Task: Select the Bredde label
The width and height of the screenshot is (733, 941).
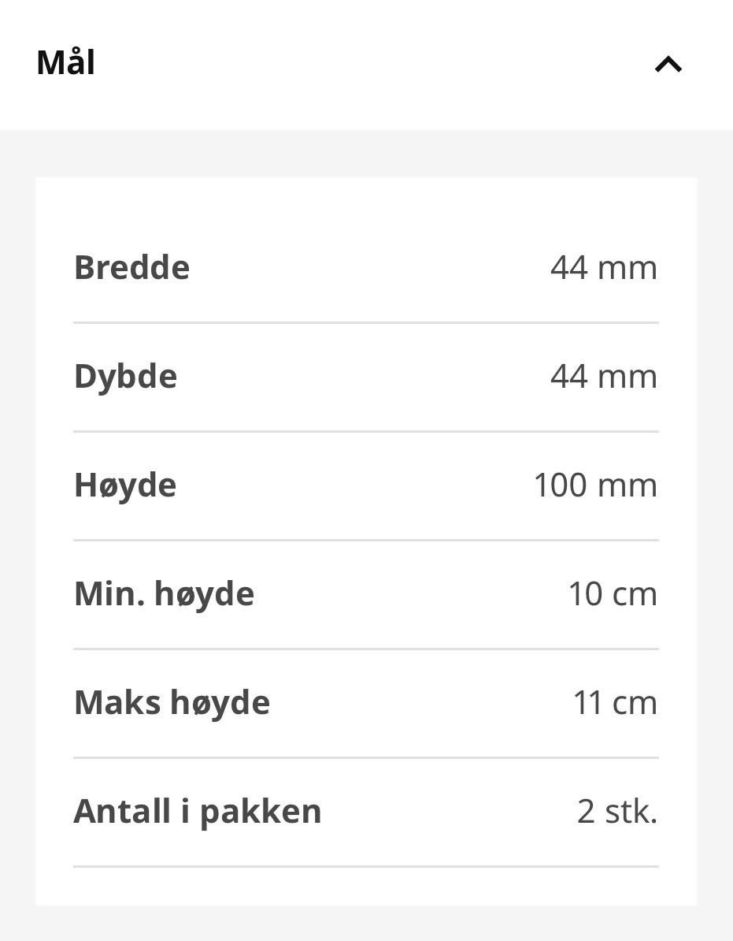Action: tap(131, 267)
